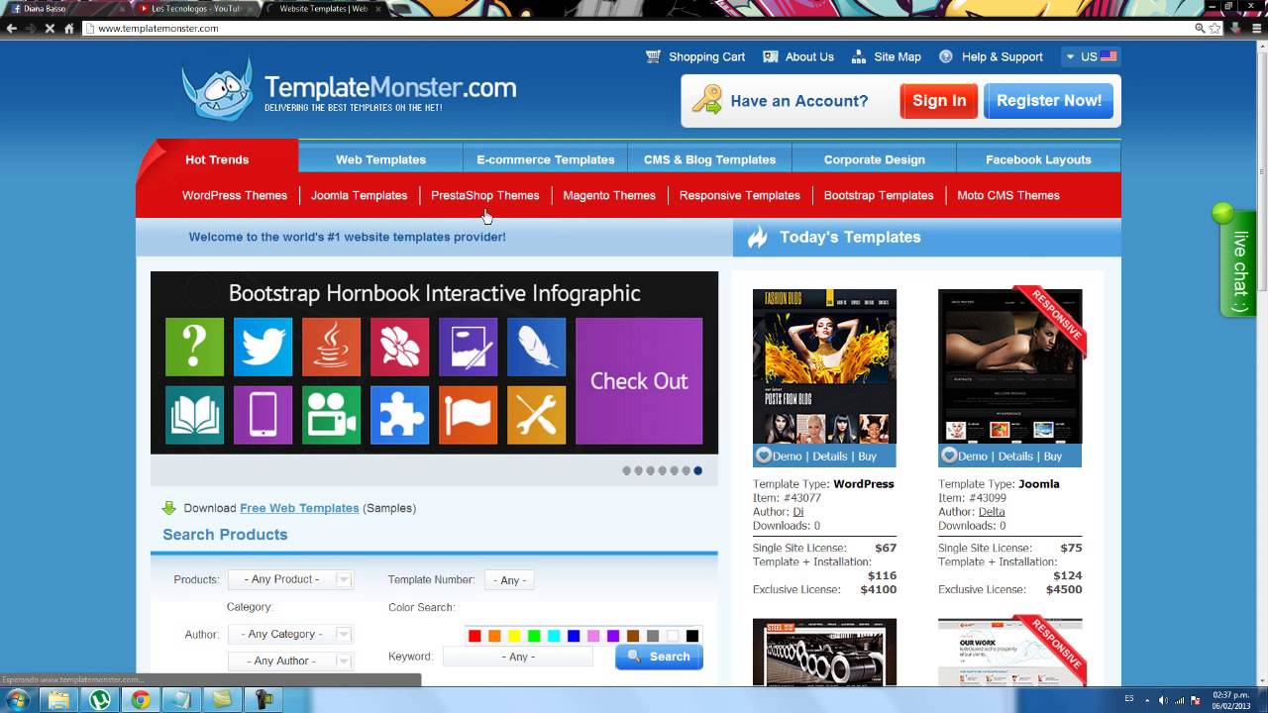Pick the cyan color search swatch
The height and width of the screenshot is (713, 1268).
[x=554, y=636]
